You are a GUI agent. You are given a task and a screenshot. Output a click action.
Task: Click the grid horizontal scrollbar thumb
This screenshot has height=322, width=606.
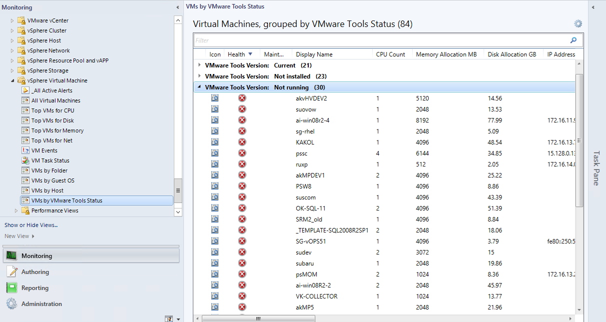click(258, 318)
